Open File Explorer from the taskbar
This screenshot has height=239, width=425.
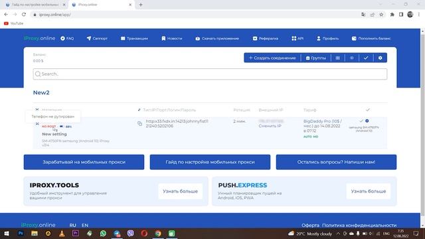[x=35, y=233]
